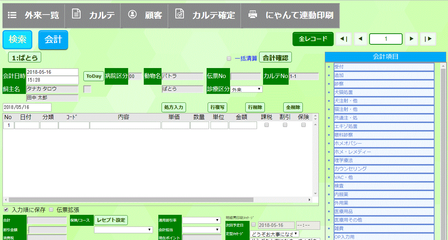Select ホメオパシー in 会計項目 list
The height and width of the screenshot is (240, 448).
pyautogui.click(x=384, y=143)
